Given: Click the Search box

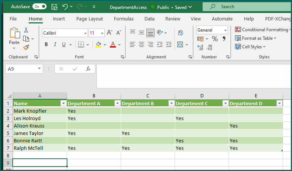Looking at the screenshot, I should 247,7.
